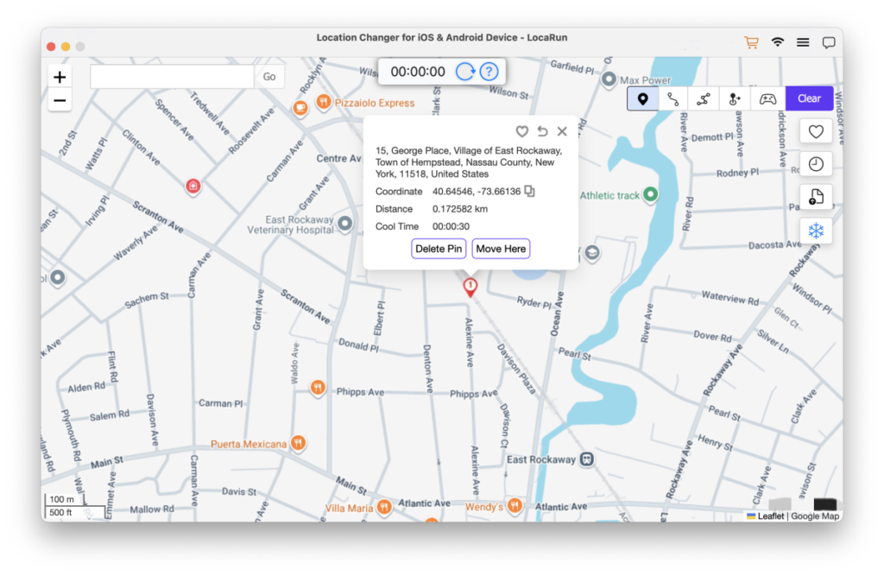
Task: Open the import location file icon
Action: 816,197
